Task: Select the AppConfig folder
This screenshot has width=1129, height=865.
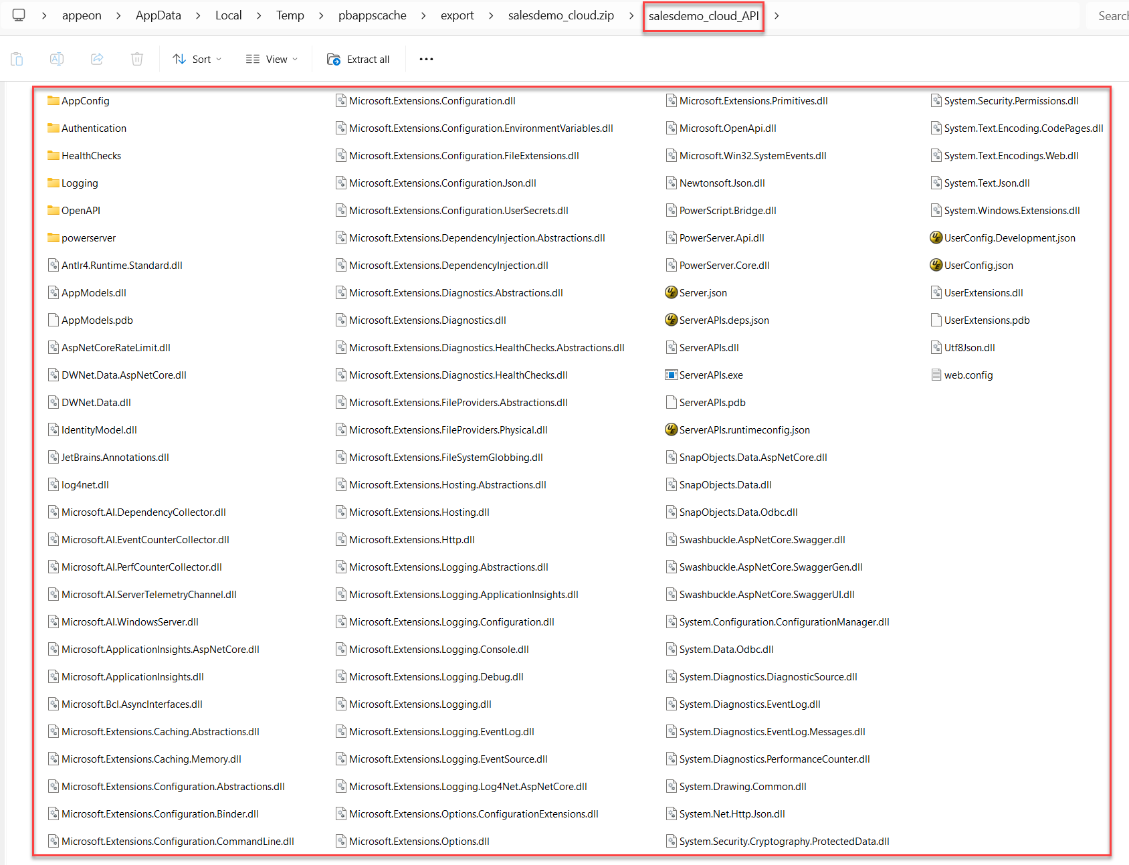Action: [x=85, y=101]
